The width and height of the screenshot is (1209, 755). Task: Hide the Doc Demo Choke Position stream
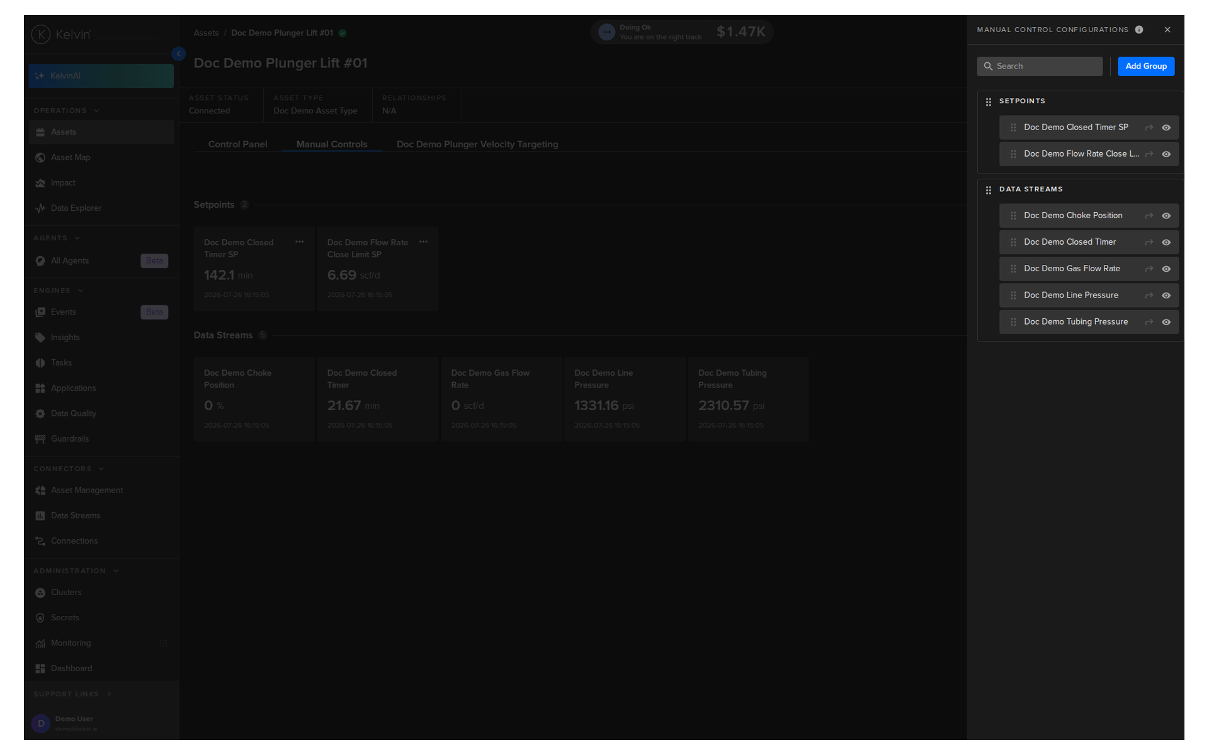click(1166, 216)
